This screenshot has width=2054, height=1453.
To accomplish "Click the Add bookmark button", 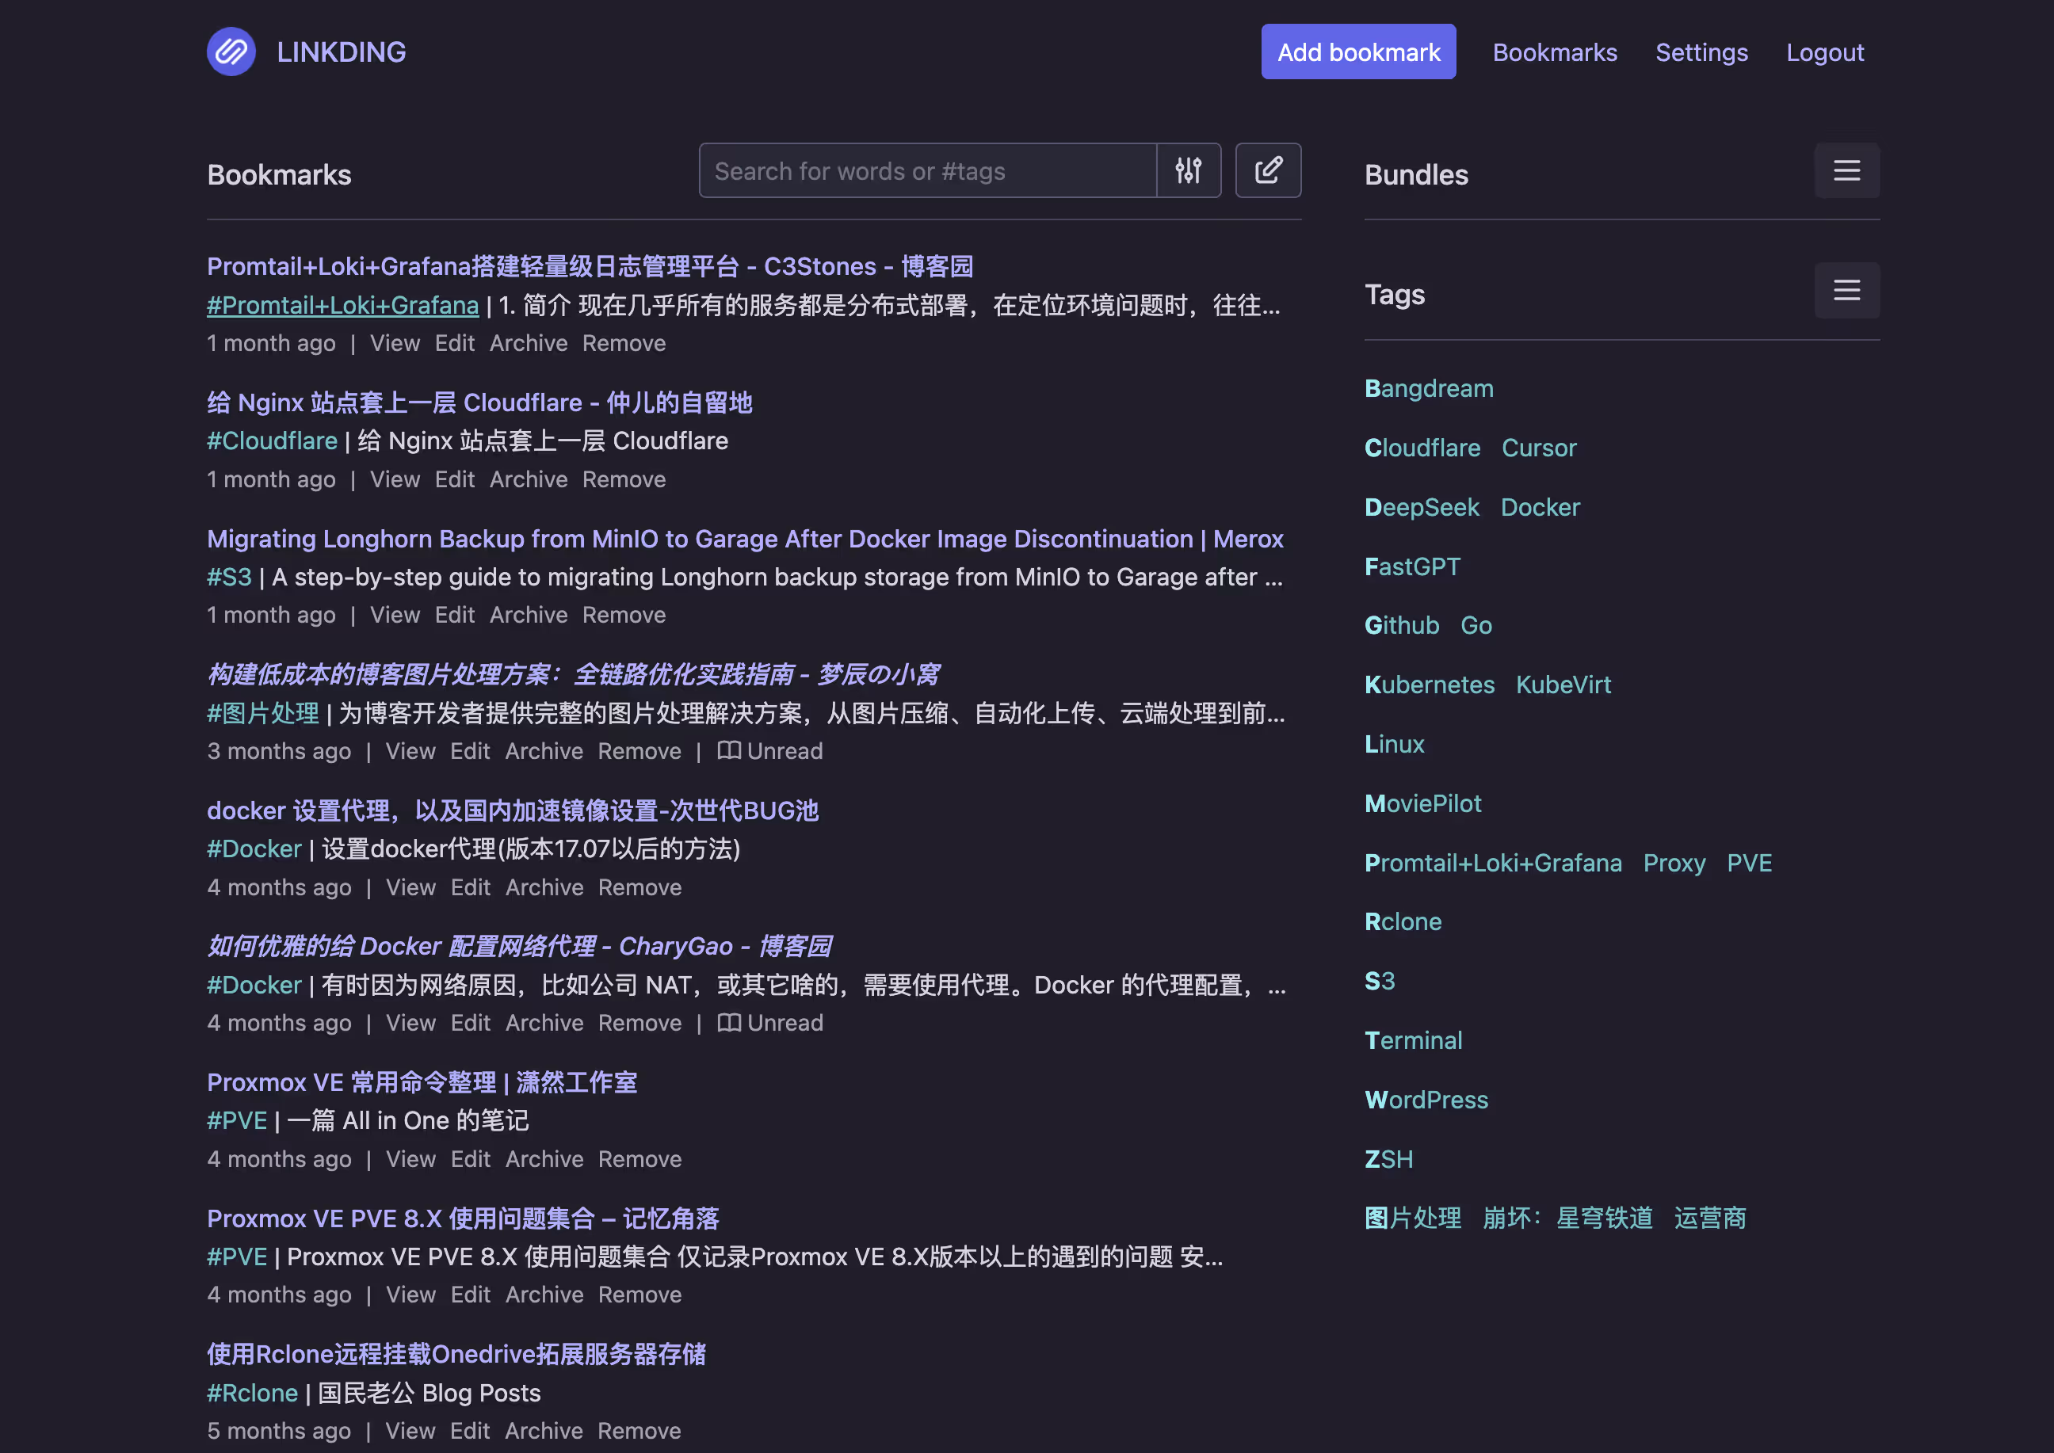I will tap(1357, 52).
